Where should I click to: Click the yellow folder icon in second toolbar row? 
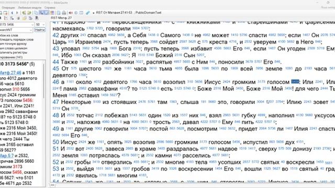(x=24, y=18)
